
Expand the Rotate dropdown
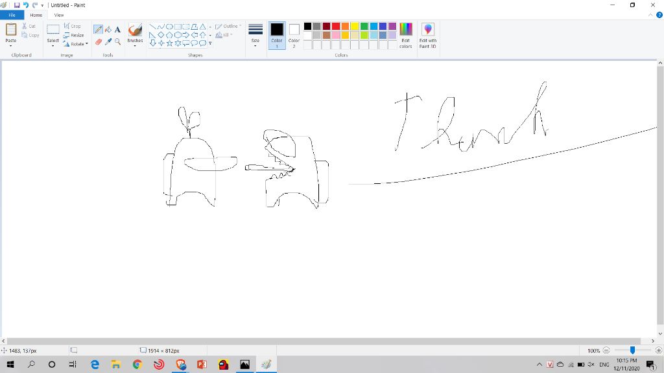pos(87,44)
